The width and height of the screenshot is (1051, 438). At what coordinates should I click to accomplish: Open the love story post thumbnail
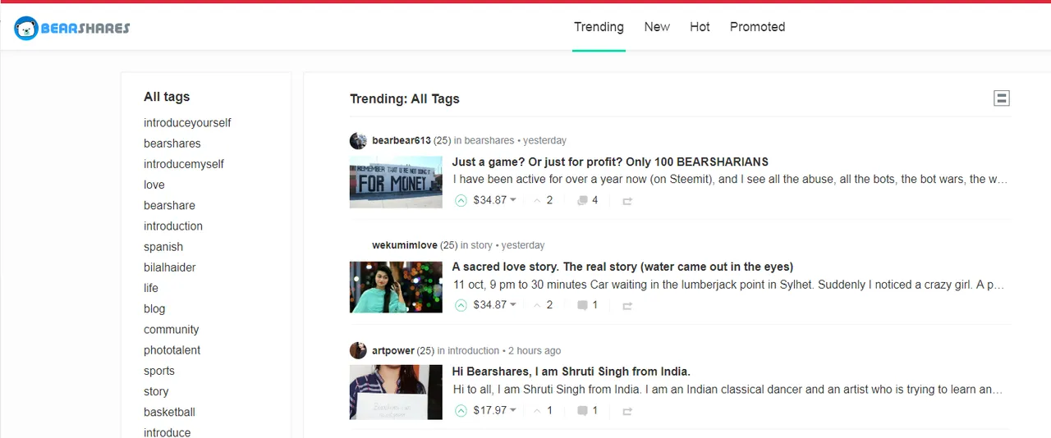coord(396,287)
